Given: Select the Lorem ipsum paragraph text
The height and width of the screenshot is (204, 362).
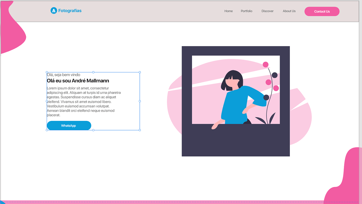Looking at the screenshot, I should click(84, 101).
